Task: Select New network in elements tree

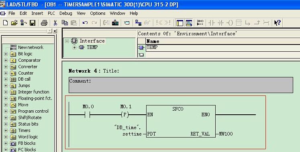Action: tap(31, 47)
